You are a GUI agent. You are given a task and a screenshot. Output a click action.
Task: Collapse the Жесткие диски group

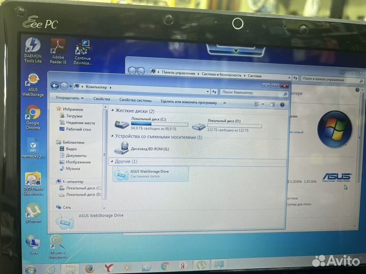(x=112, y=110)
